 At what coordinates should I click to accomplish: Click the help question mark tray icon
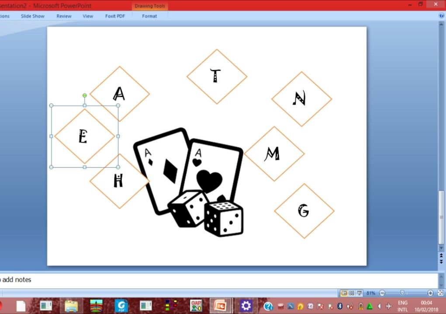point(268,306)
